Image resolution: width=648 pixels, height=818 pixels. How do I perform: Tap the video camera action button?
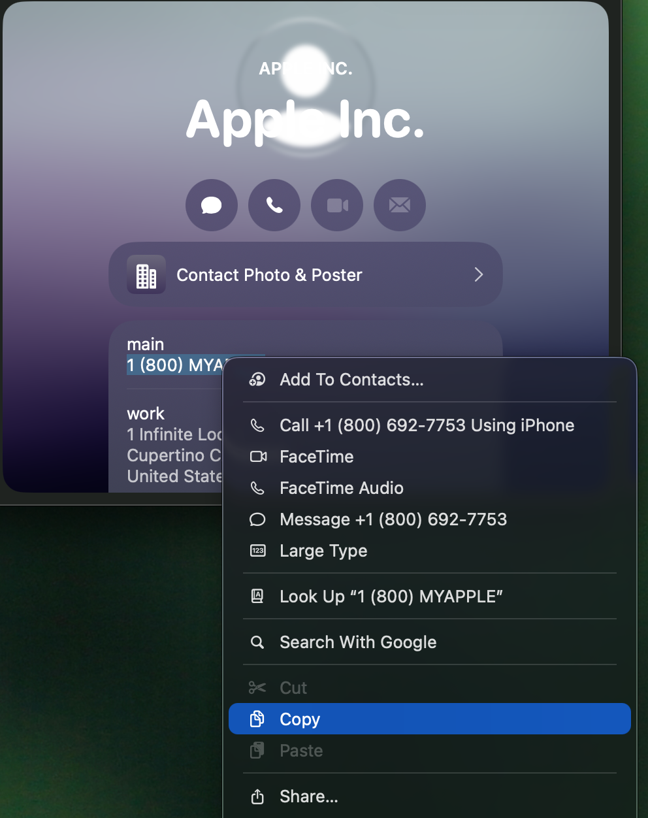pos(337,205)
